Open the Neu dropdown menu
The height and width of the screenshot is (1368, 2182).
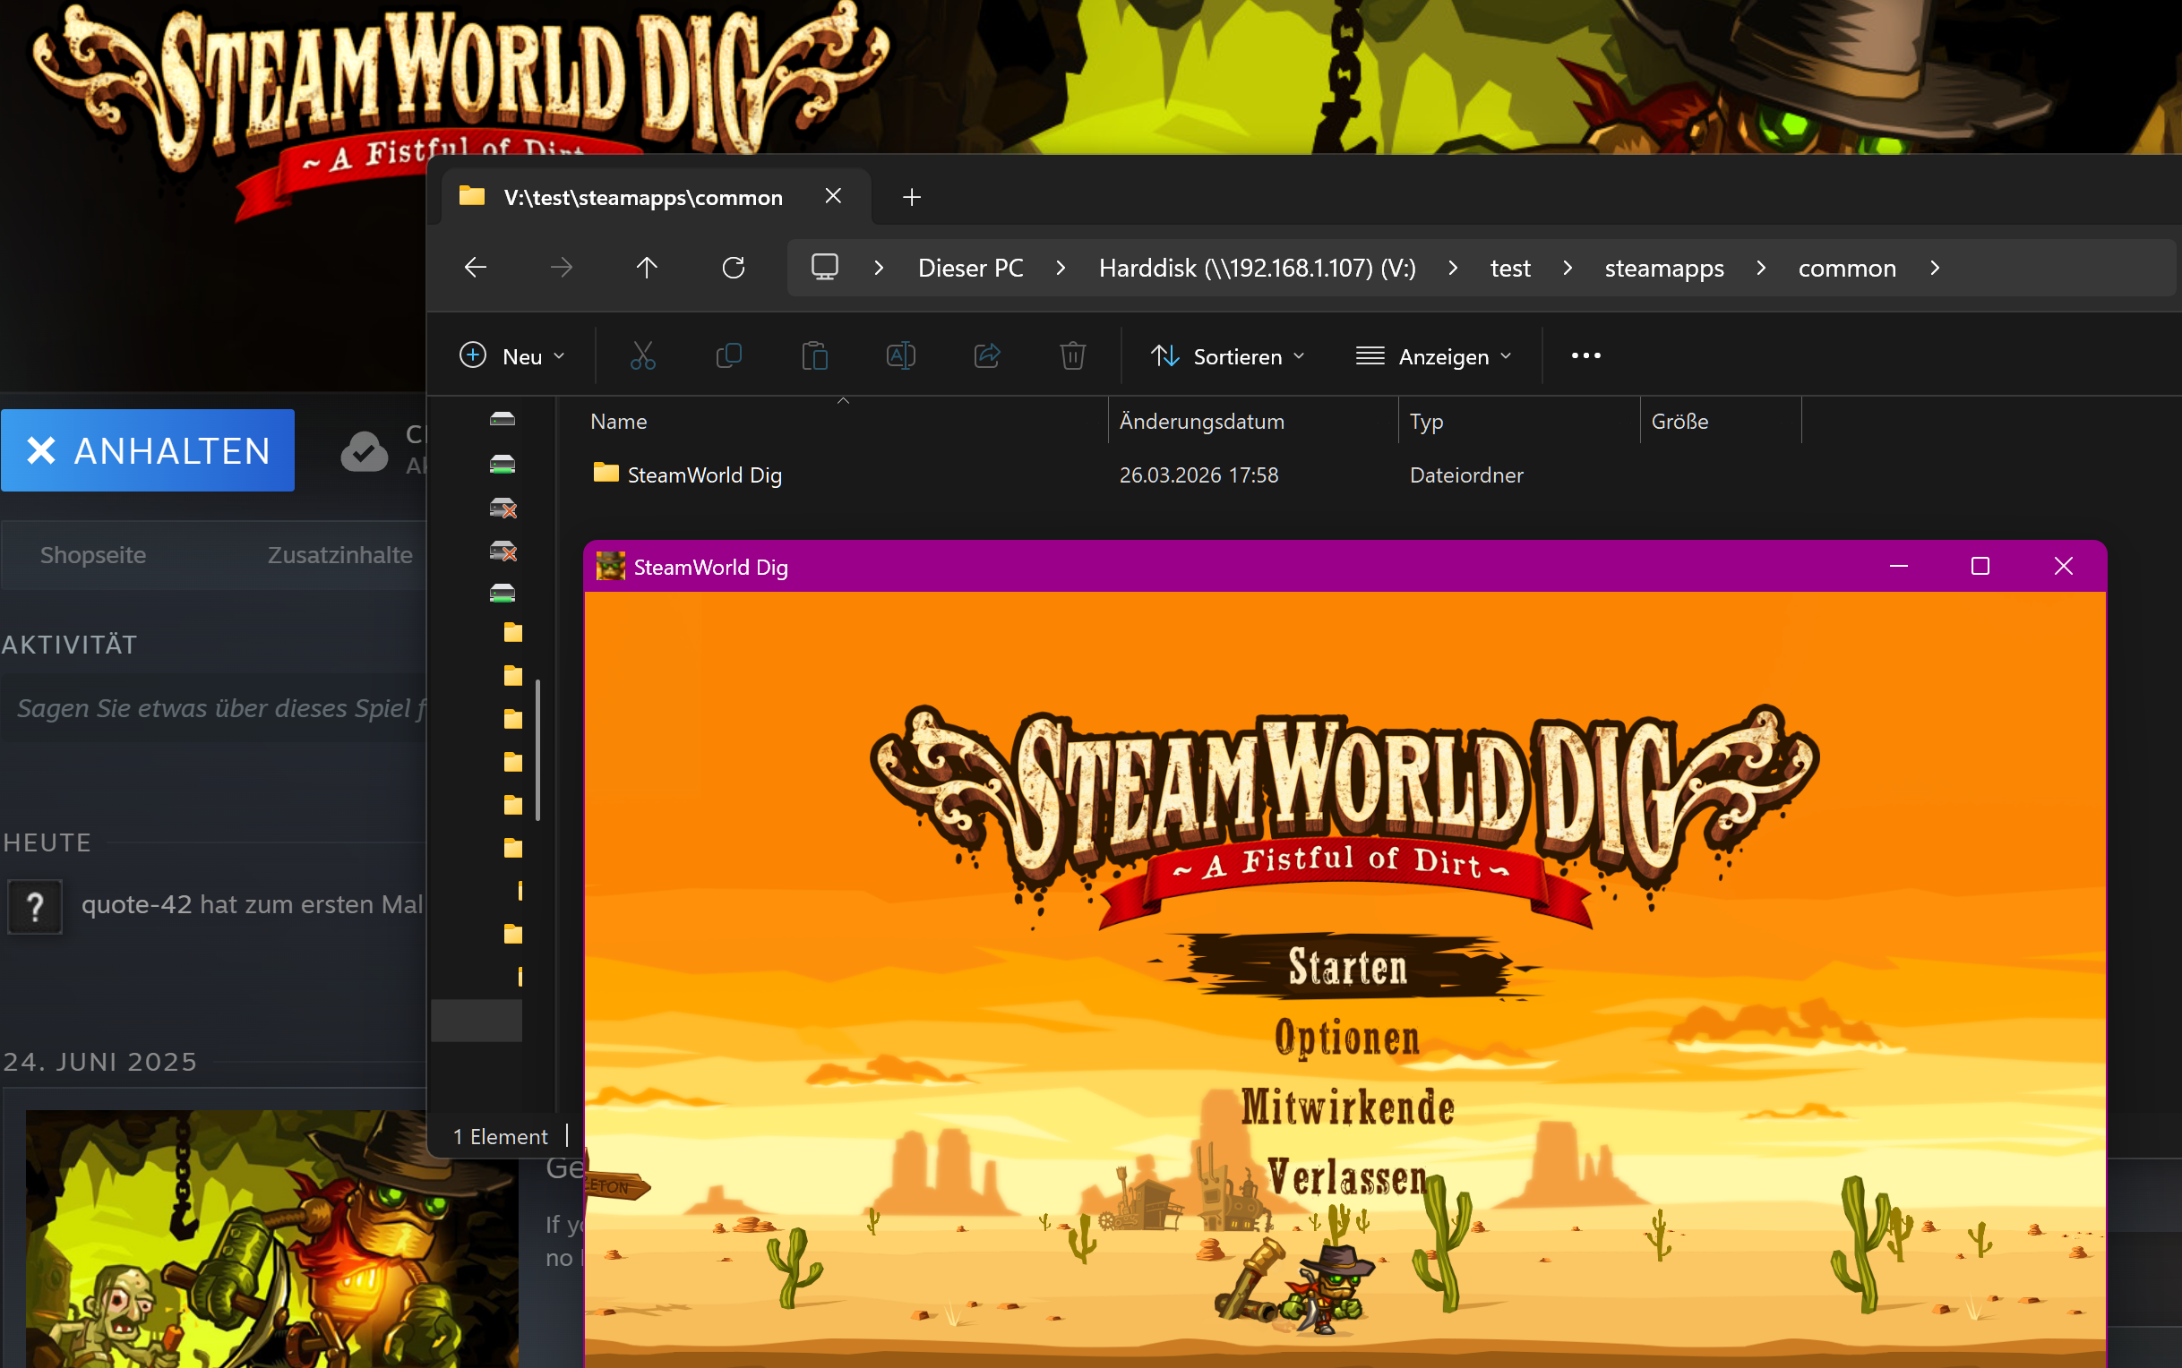click(512, 356)
